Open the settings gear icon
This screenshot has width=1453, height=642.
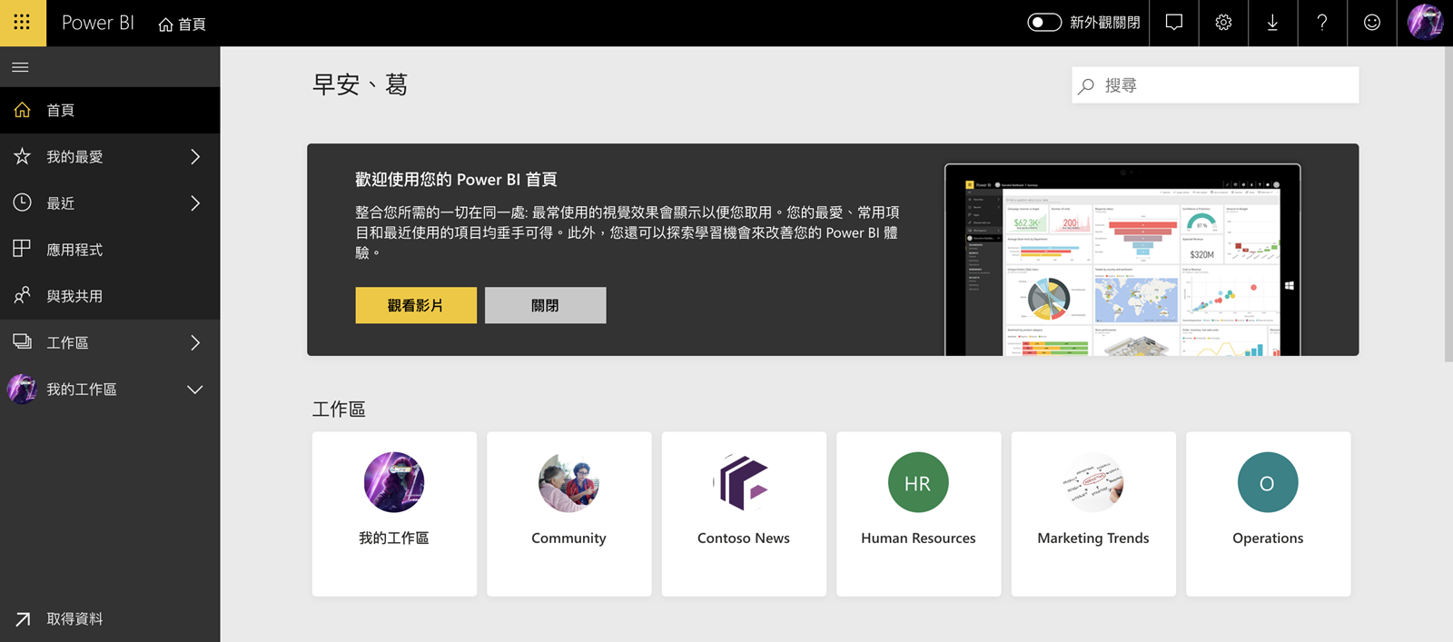(1223, 23)
